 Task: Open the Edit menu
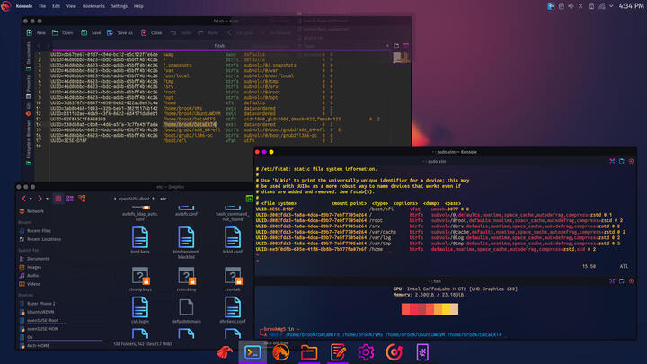pos(56,6)
